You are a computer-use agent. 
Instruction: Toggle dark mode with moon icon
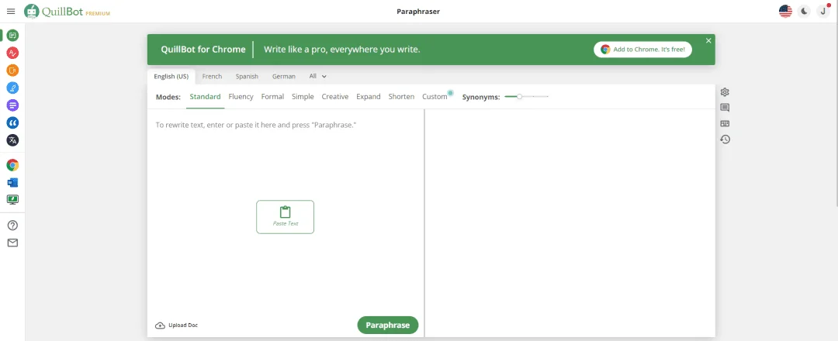[804, 11]
